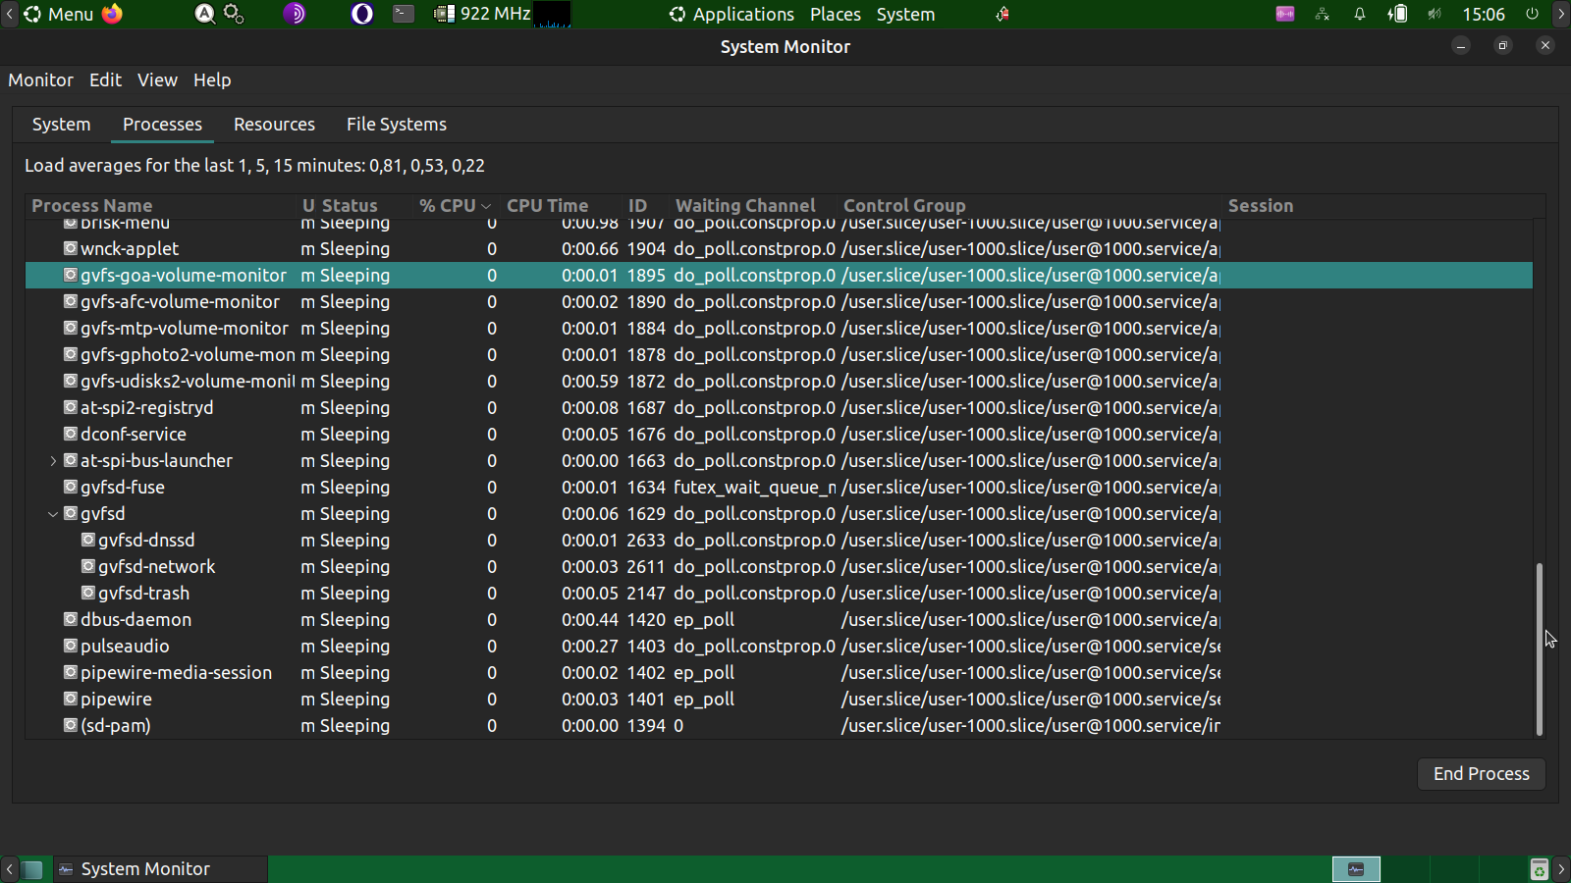Open the File Systems tab
The width and height of the screenshot is (1571, 883).
pos(396,125)
